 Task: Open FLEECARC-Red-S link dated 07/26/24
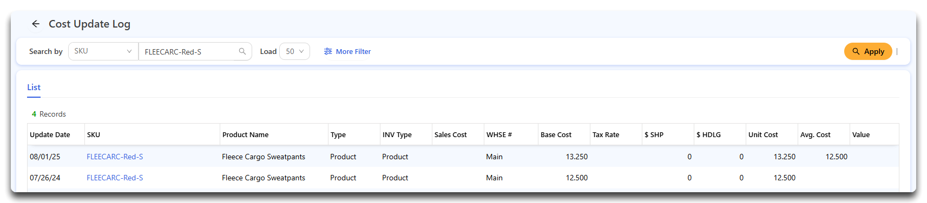(115, 178)
